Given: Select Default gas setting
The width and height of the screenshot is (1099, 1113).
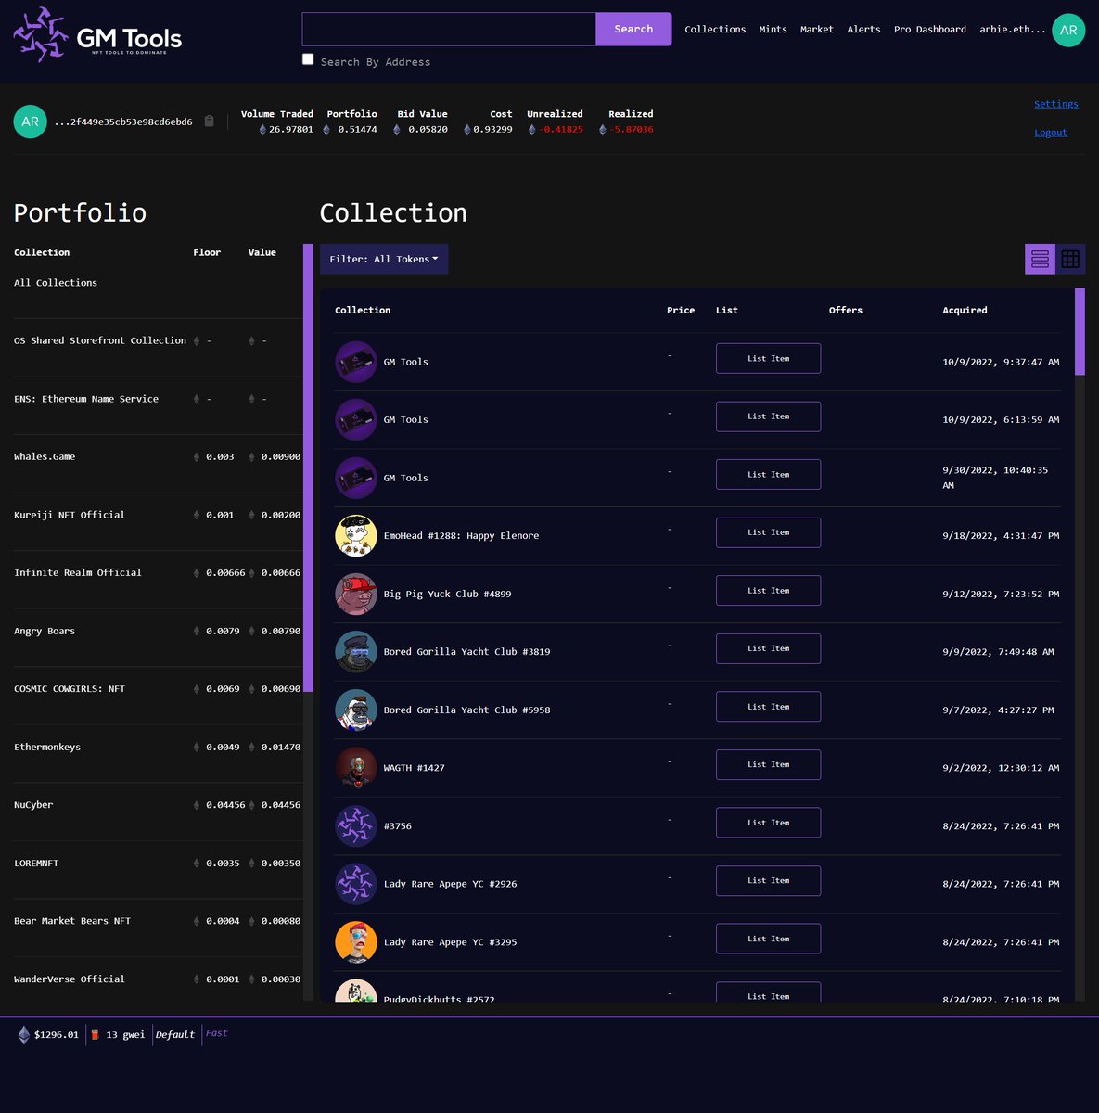Looking at the screenshot, I should (174, 1033).
